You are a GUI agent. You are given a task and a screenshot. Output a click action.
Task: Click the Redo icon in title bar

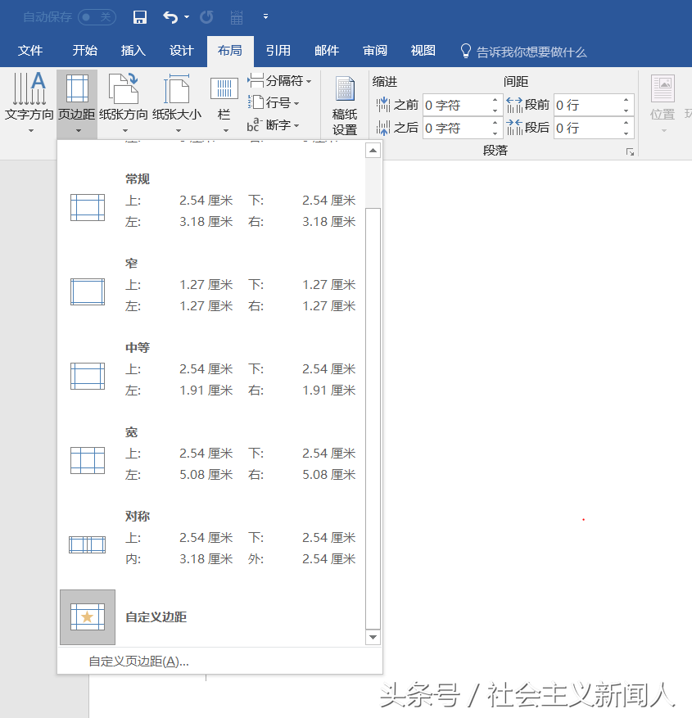click(206, 17)
